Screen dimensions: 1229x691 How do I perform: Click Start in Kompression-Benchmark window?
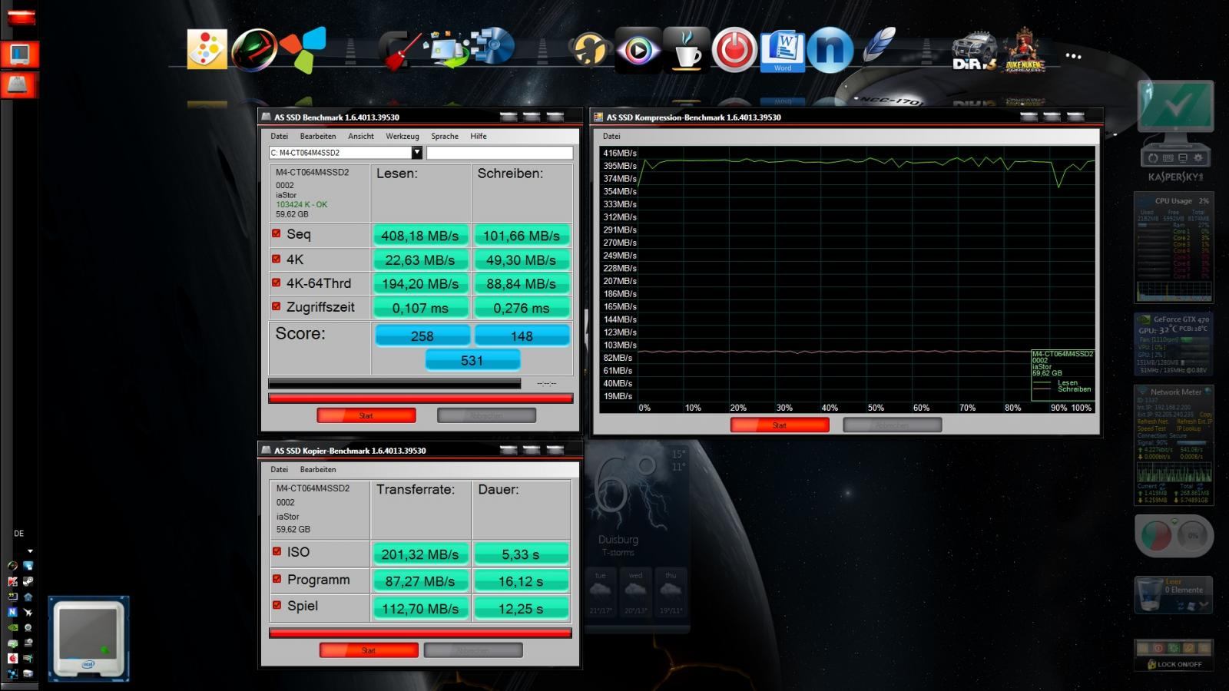tap(780, 425)
